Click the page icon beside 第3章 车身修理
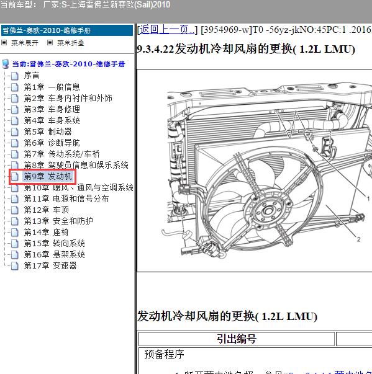 [x=15, y=110]
